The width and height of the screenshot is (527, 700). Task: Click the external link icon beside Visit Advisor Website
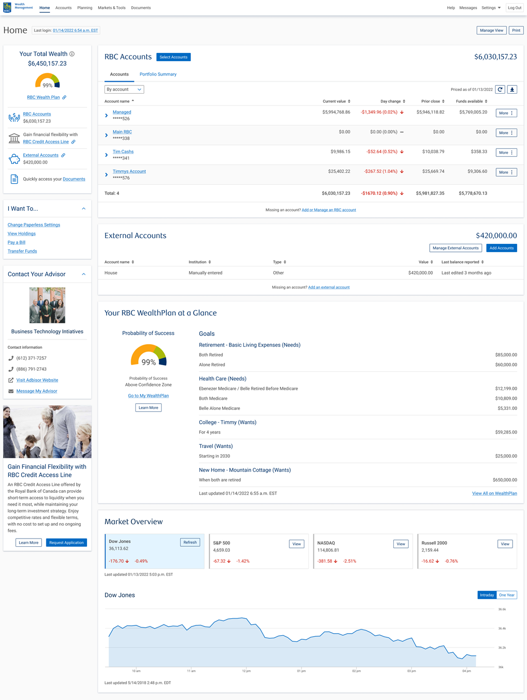tap(11, 380)
